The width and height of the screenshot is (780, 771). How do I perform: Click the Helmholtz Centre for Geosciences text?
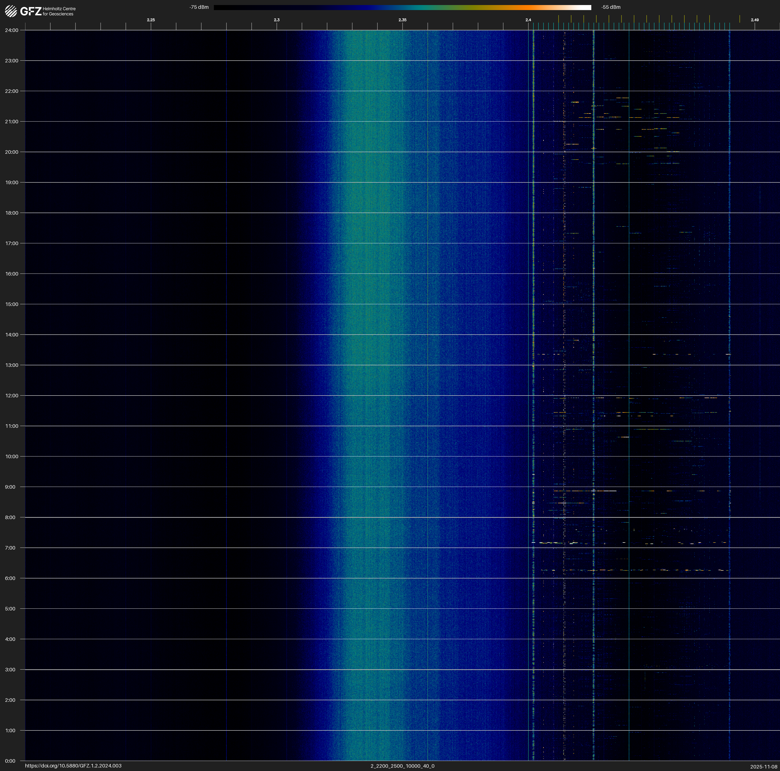pyautogui.click(x=59, y=11)
